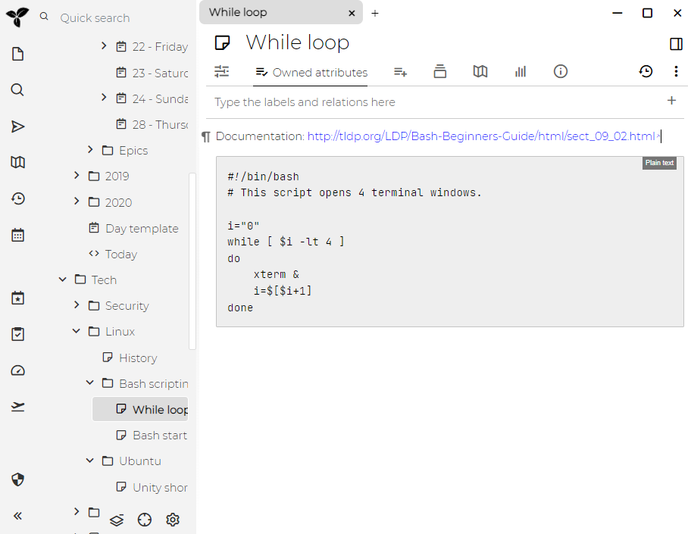Create a new note via sidebar page icon

17,55
